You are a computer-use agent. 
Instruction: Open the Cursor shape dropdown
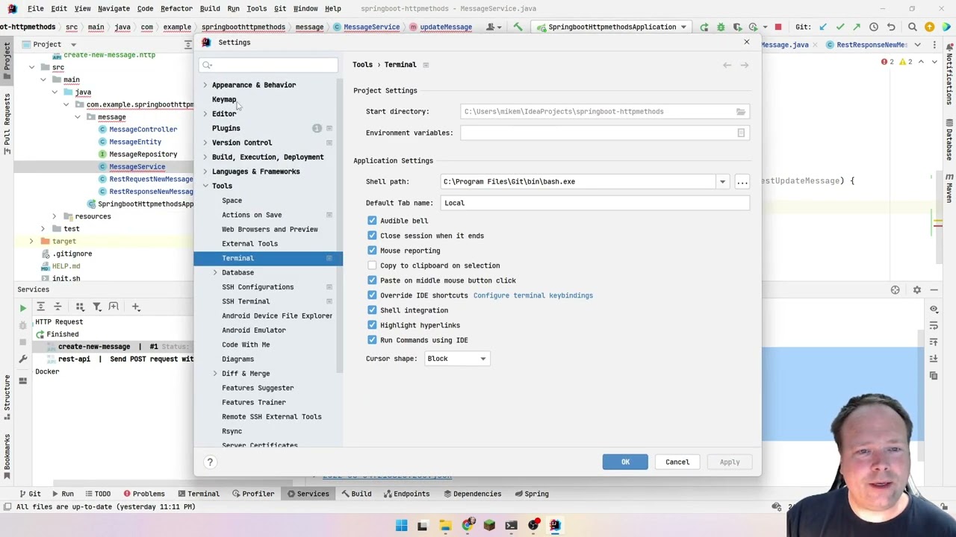[x=456, y=359]
